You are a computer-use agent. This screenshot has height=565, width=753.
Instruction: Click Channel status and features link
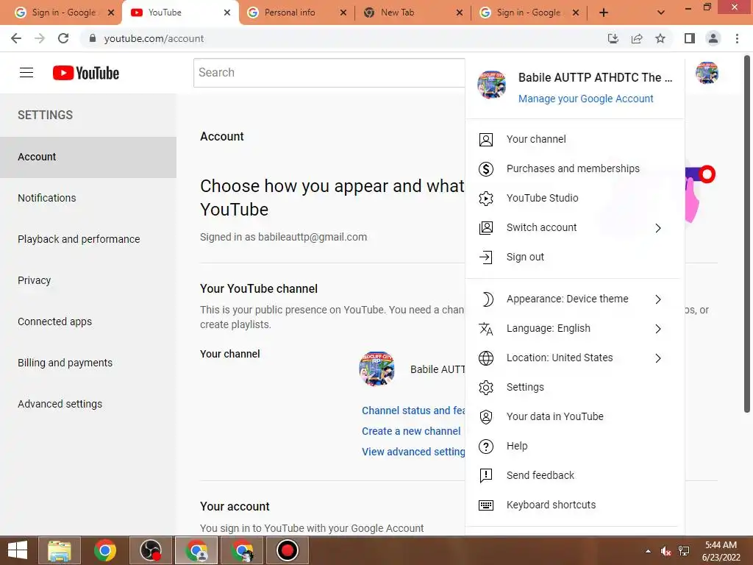coord(413,411)
